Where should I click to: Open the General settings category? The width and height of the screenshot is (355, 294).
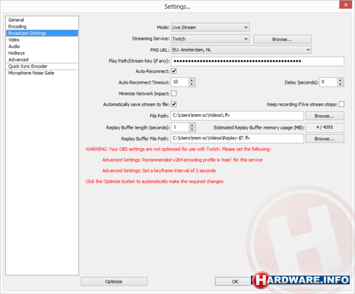point(42,20)
